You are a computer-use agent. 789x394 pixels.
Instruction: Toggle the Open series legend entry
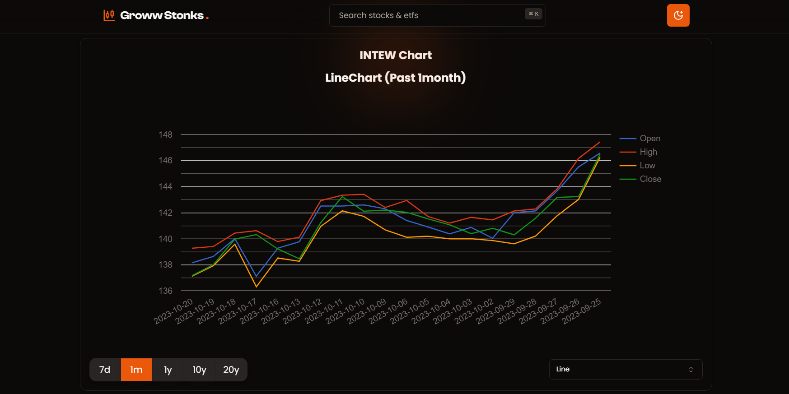[x=640, y=139]
